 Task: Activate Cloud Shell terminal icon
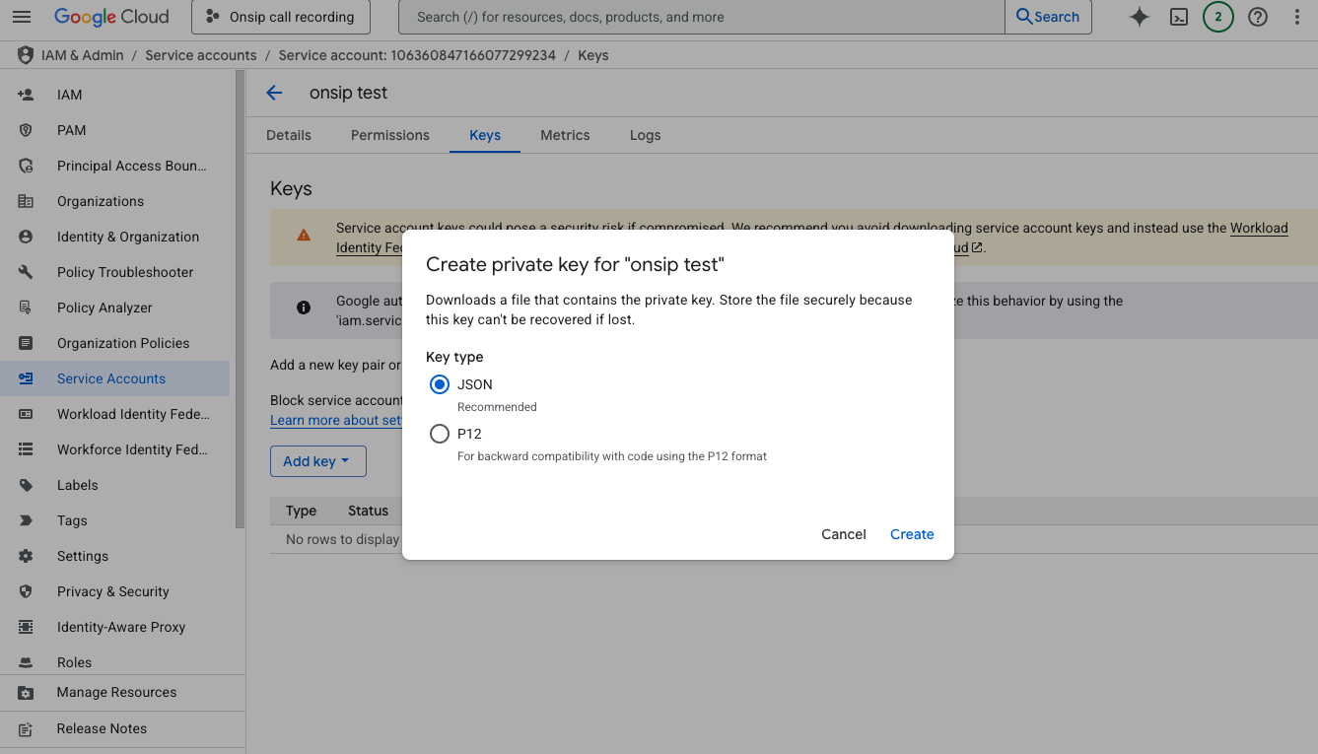pyautogui.click(x=1179, y=17)
